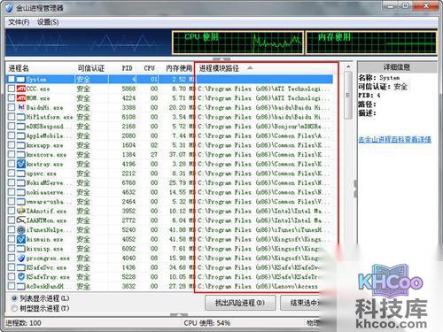Click the icon beside IAAnotif.exe
Screen dimensions: 443x332
pyautogui.click(x=21, y=211)
